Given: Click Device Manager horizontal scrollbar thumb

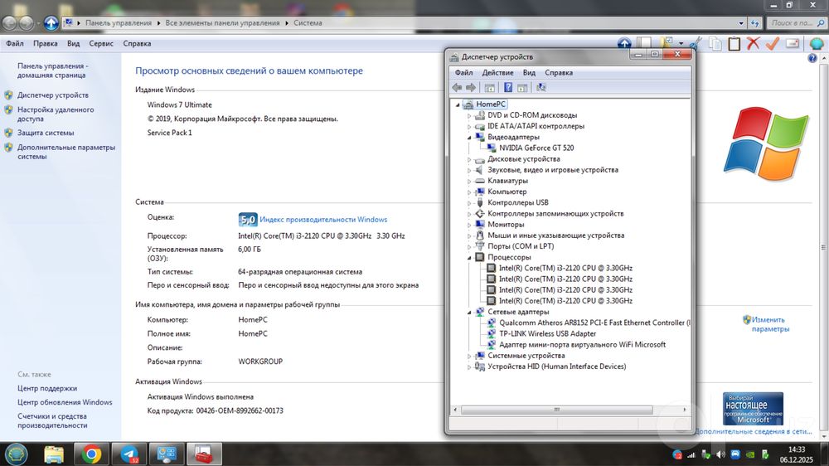Looking at the screenshot, I should coord(557,410).
